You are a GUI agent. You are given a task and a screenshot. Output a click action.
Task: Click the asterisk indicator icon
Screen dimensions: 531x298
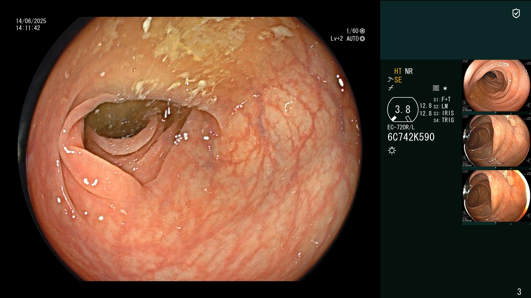pyautogui.click(x=445, y=88)
